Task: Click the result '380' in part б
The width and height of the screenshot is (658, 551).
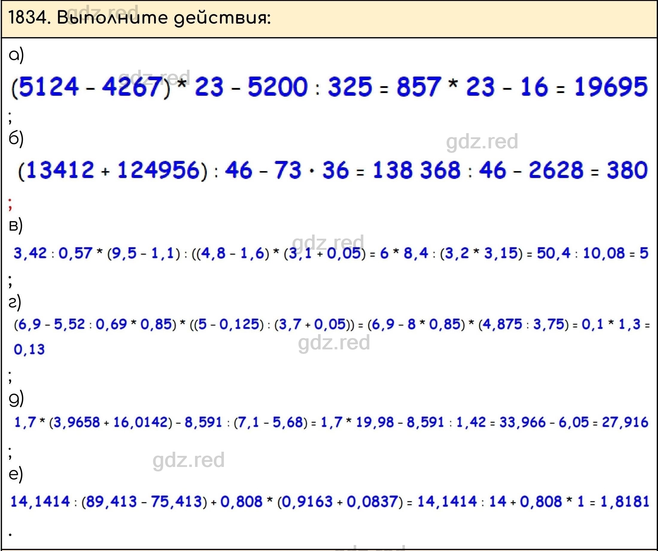Action: tap(627, 170)
